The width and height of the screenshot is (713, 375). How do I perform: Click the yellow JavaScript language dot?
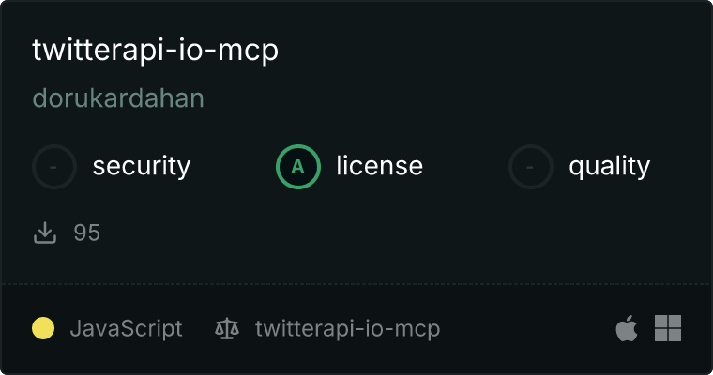pyautogui.click(x=43, y=328)
